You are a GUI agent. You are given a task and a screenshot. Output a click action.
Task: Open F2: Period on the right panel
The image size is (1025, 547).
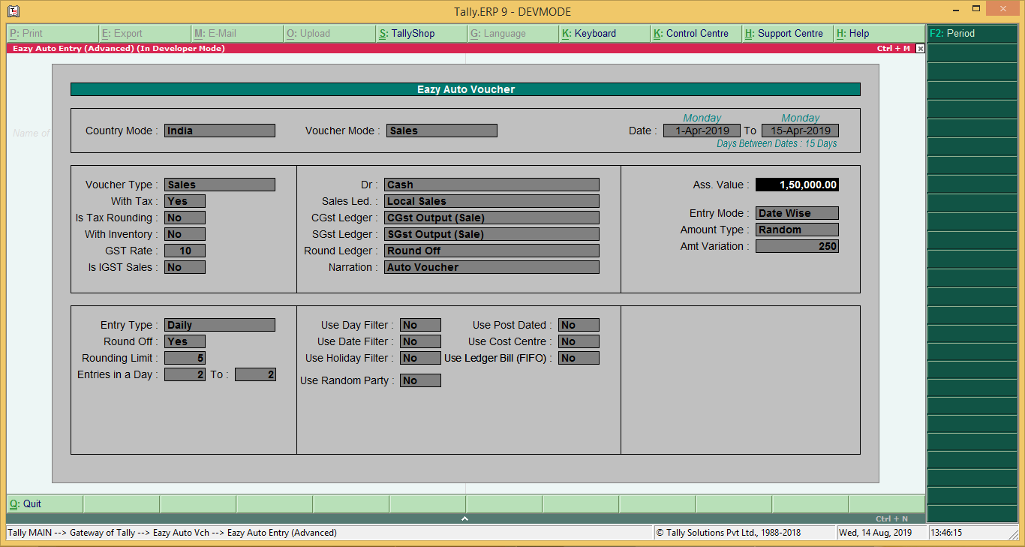pyautogui.click(x=972, y=33)
